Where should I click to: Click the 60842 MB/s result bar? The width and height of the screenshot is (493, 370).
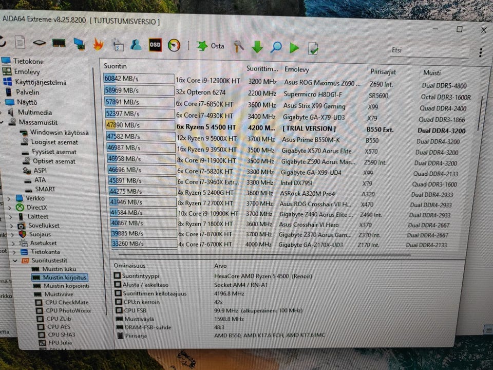click(139, 78)
